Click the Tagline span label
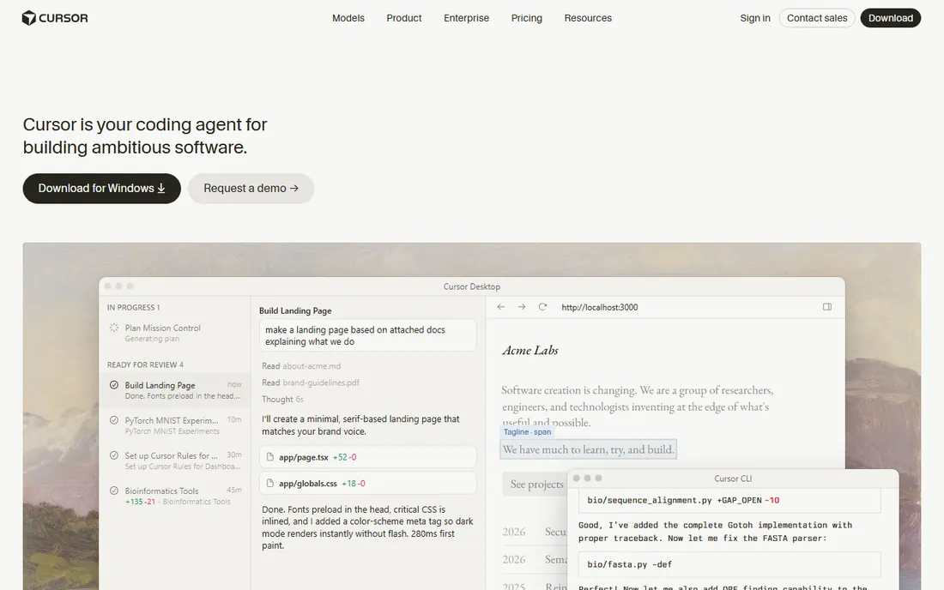Screen dimensions: 944x590 (527, 432)
